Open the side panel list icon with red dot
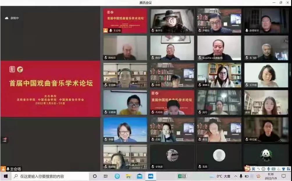292x181 pixels. [x=4, y=140]
